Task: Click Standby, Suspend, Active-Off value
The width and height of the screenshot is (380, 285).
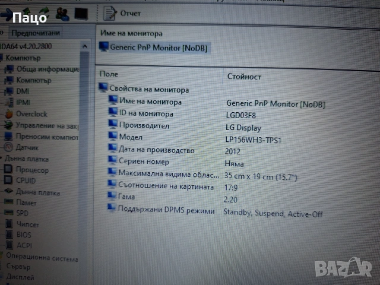Action: tap(273, 213)
